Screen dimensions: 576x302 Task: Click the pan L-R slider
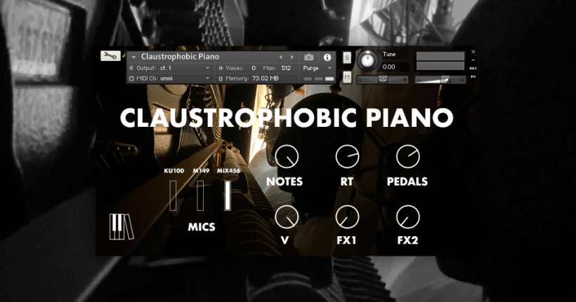pyautogui.click(x=383, y=80)
